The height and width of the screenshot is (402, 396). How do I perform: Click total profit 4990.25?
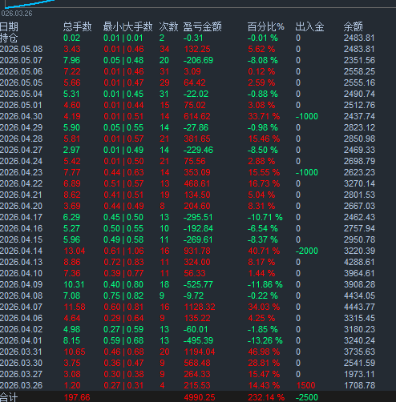[x=200, y=397]
